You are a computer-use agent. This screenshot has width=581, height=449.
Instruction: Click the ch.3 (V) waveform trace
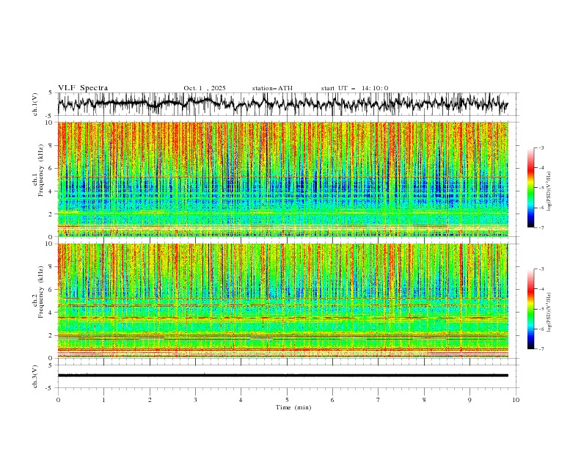283,376
